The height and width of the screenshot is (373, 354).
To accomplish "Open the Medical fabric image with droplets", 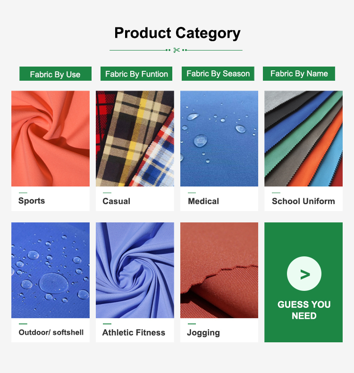I will pos(219,138).
